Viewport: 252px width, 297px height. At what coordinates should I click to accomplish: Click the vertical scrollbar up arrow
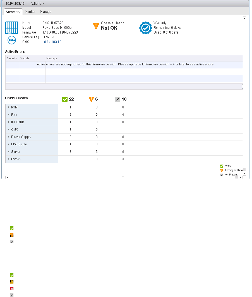pyautogui.click(x=244, y=18)
